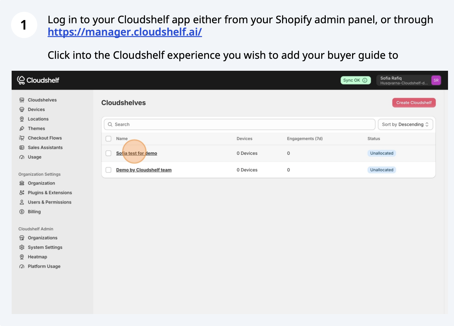Go to Billing in the sidebar
This screenshot has width=454, height=326.
click(34, 212)
